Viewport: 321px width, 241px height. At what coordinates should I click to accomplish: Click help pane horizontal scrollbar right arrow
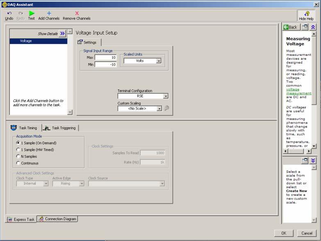[x=309, y=151]
